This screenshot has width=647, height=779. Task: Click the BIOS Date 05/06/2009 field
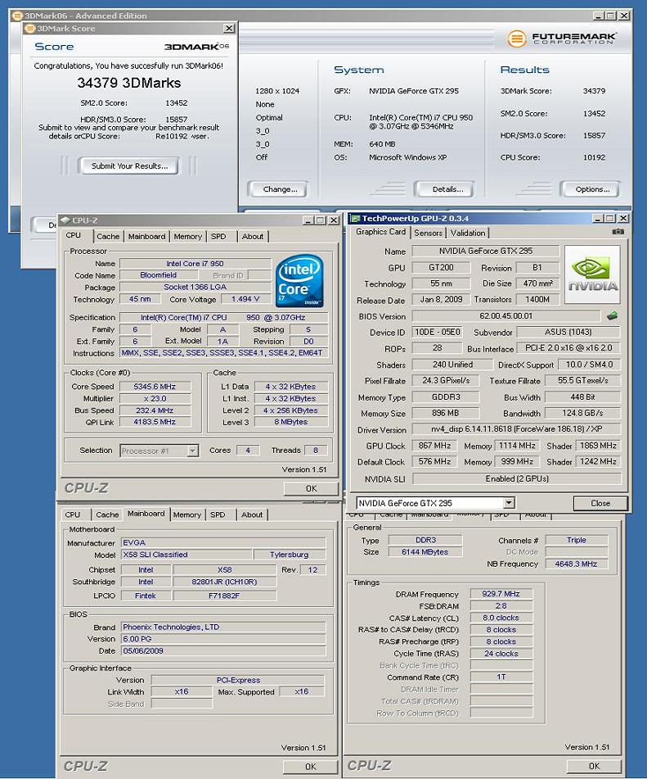click(x=223, y=651)
